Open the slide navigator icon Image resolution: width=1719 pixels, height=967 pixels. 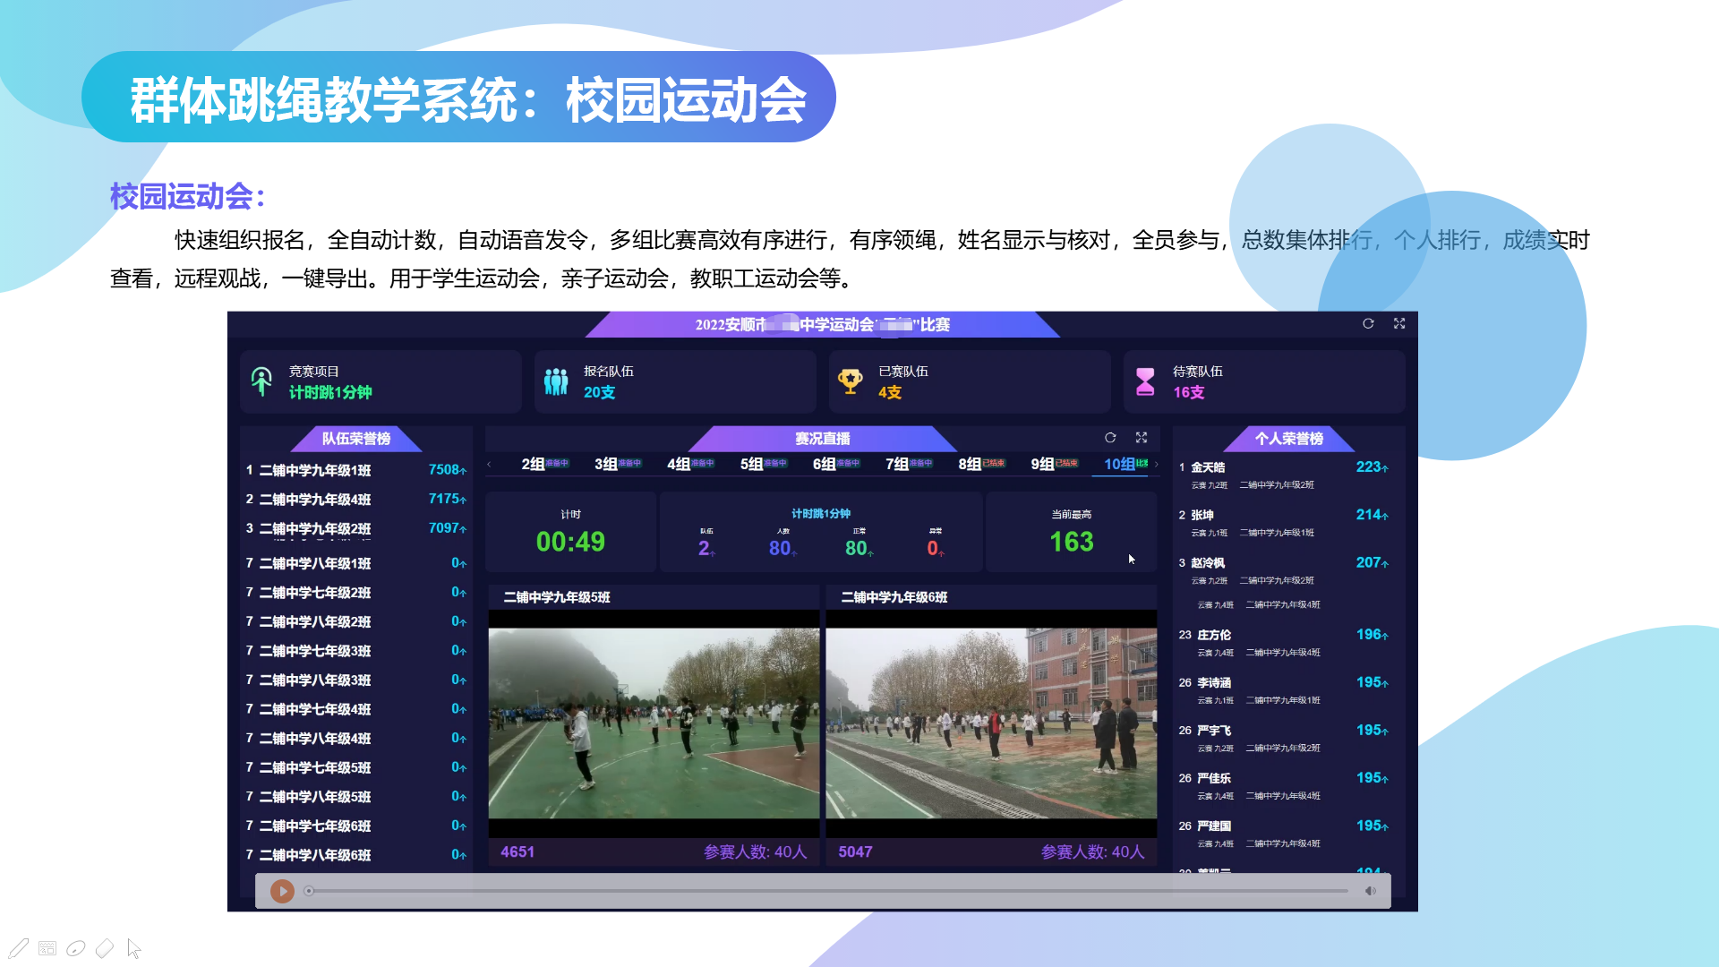coord(47,948)
